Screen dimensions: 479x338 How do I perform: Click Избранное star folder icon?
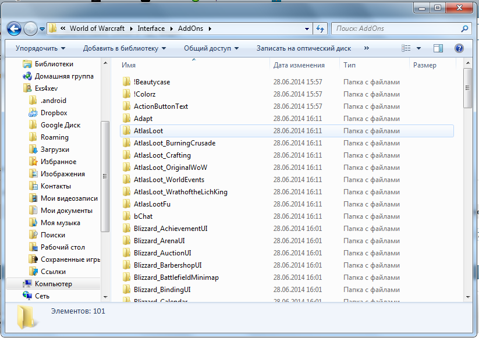click(x=33, y=162)
